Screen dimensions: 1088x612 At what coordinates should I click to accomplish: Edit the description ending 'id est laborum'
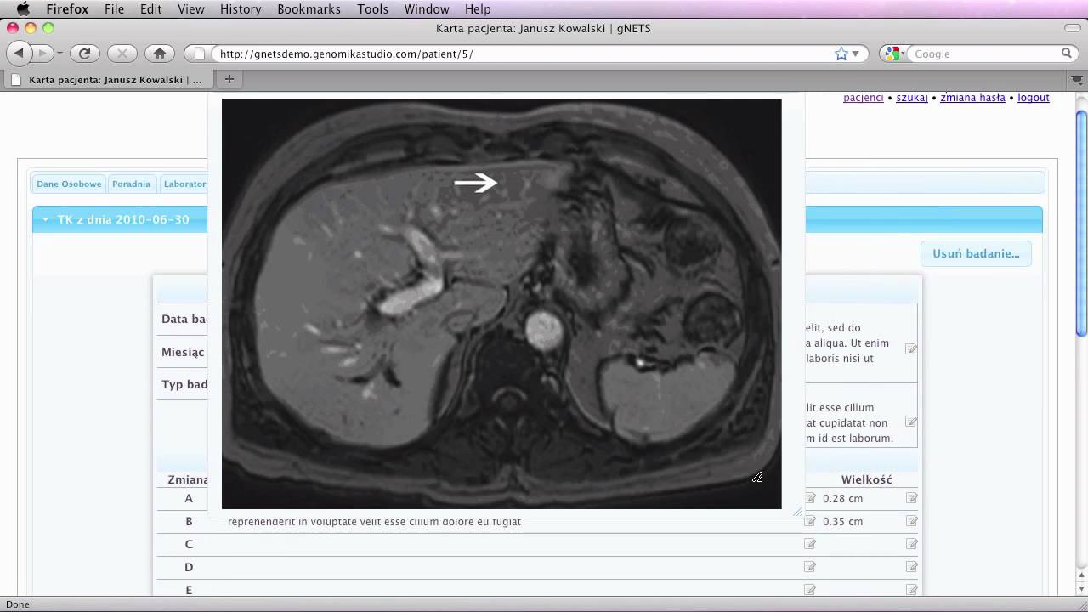[x=911, y=422]
